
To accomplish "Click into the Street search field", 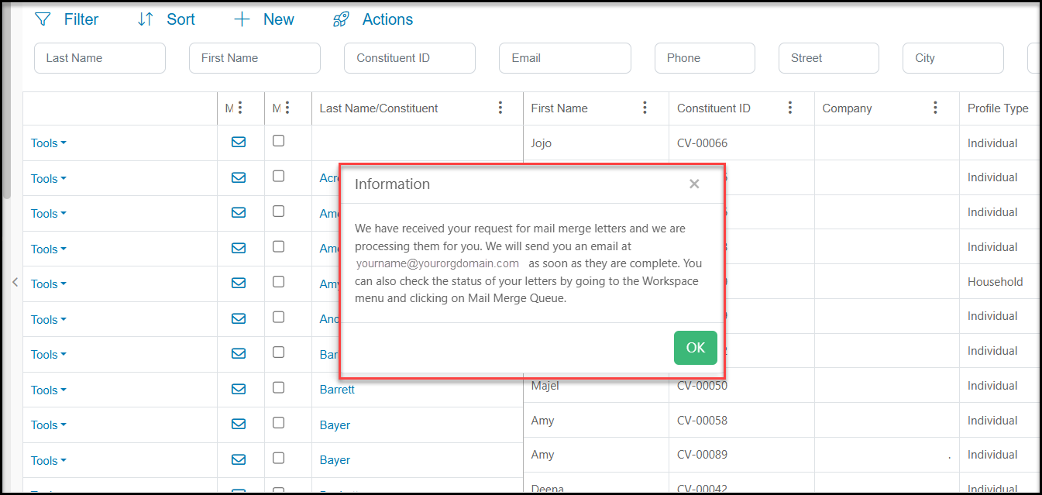I will [x=829, y=58].
